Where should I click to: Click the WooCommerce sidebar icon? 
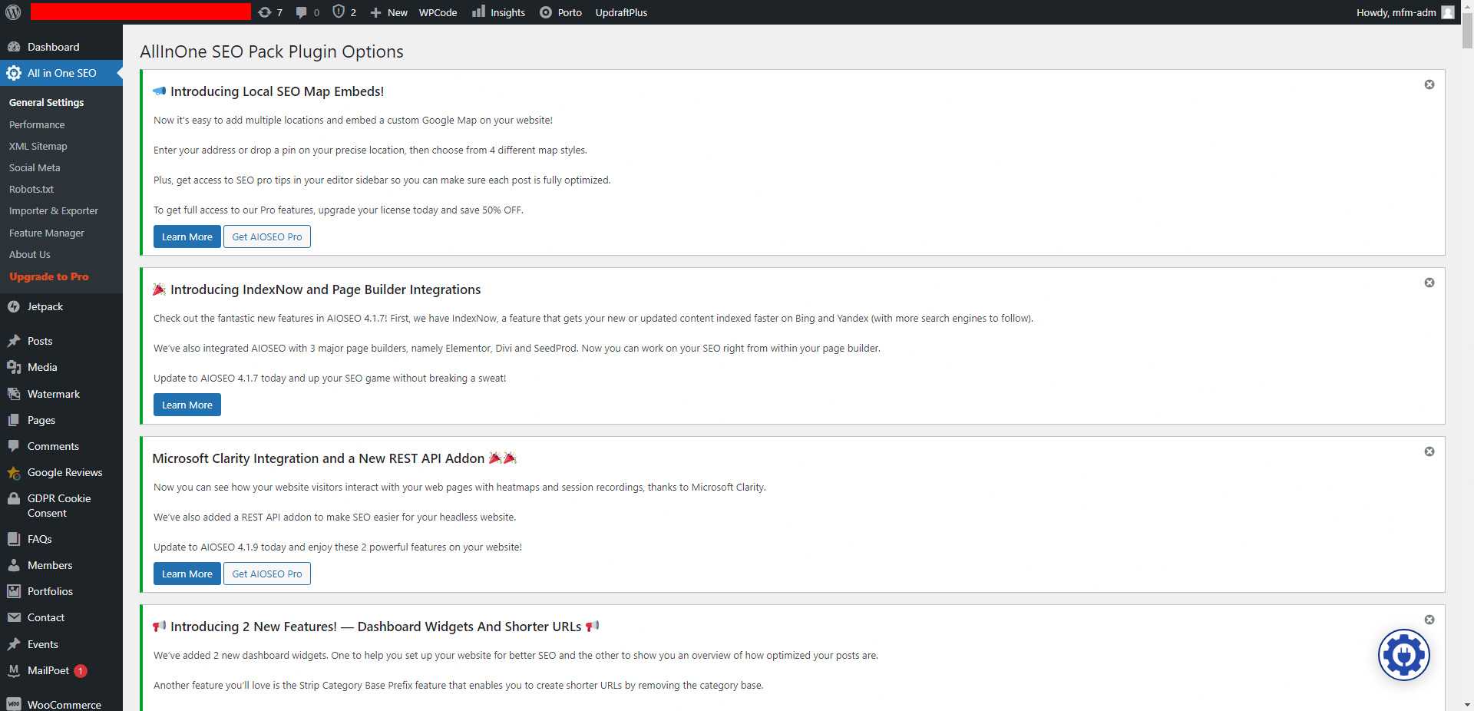coord(14,704)
